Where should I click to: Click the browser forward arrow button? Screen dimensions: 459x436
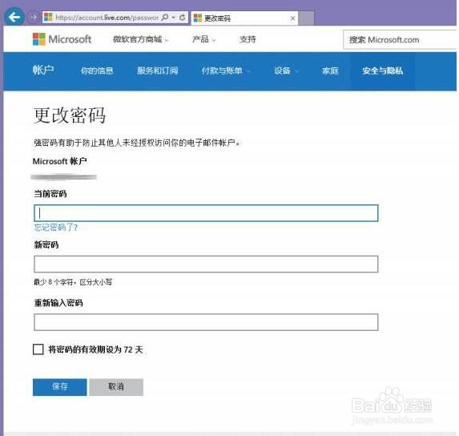click(33, 18)
